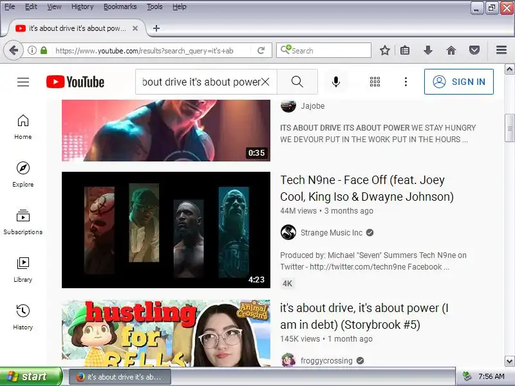Click the '44M views' text
Viewport: 515px width, 386px height.
pyautogui.click(x=298, y=211)
